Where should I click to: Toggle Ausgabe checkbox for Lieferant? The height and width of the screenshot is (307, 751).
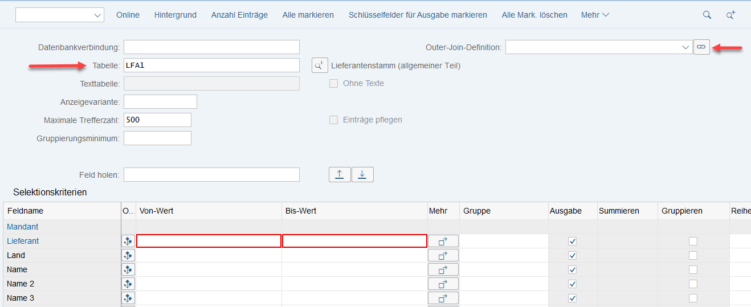click(x=572, y=241)
